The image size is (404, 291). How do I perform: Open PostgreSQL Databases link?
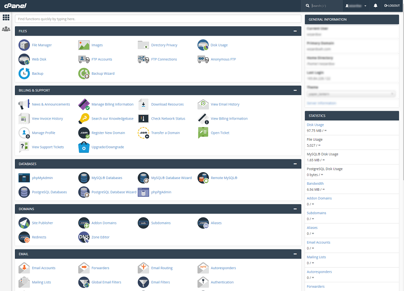tap(49, 192)
